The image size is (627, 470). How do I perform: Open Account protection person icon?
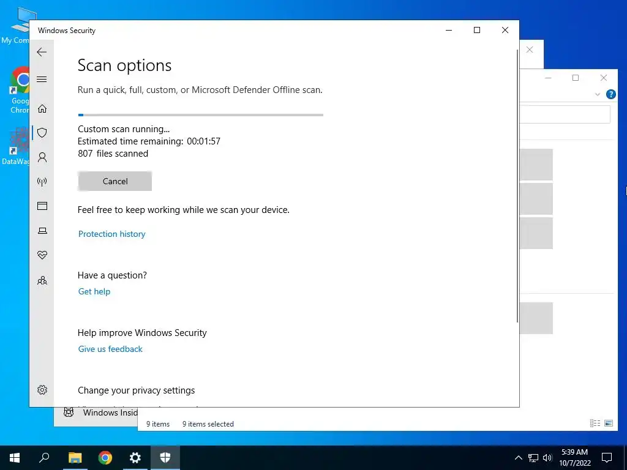42,157
